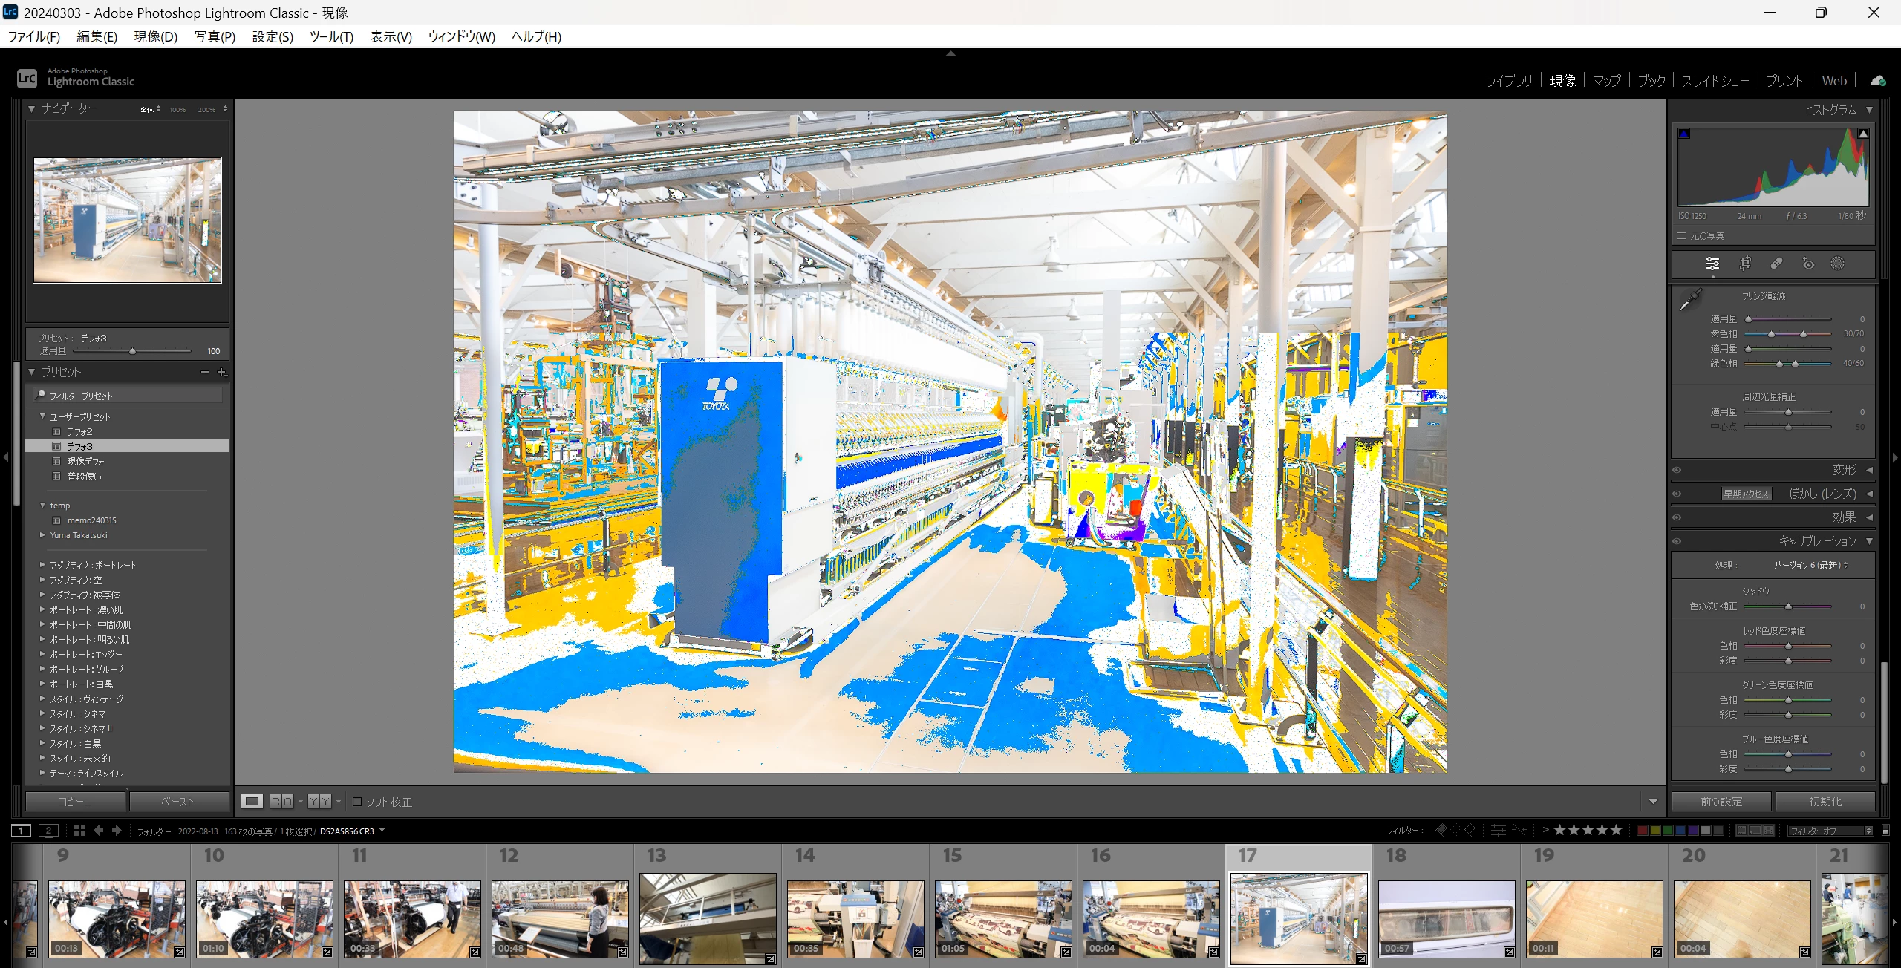1901x968 pixels.
Task: Toggle visibility eye for 効果 panel
Action: tap(1677, 517)
